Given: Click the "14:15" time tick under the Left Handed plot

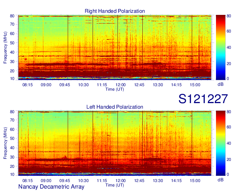Looking at the screenshot, I should 176,181.
